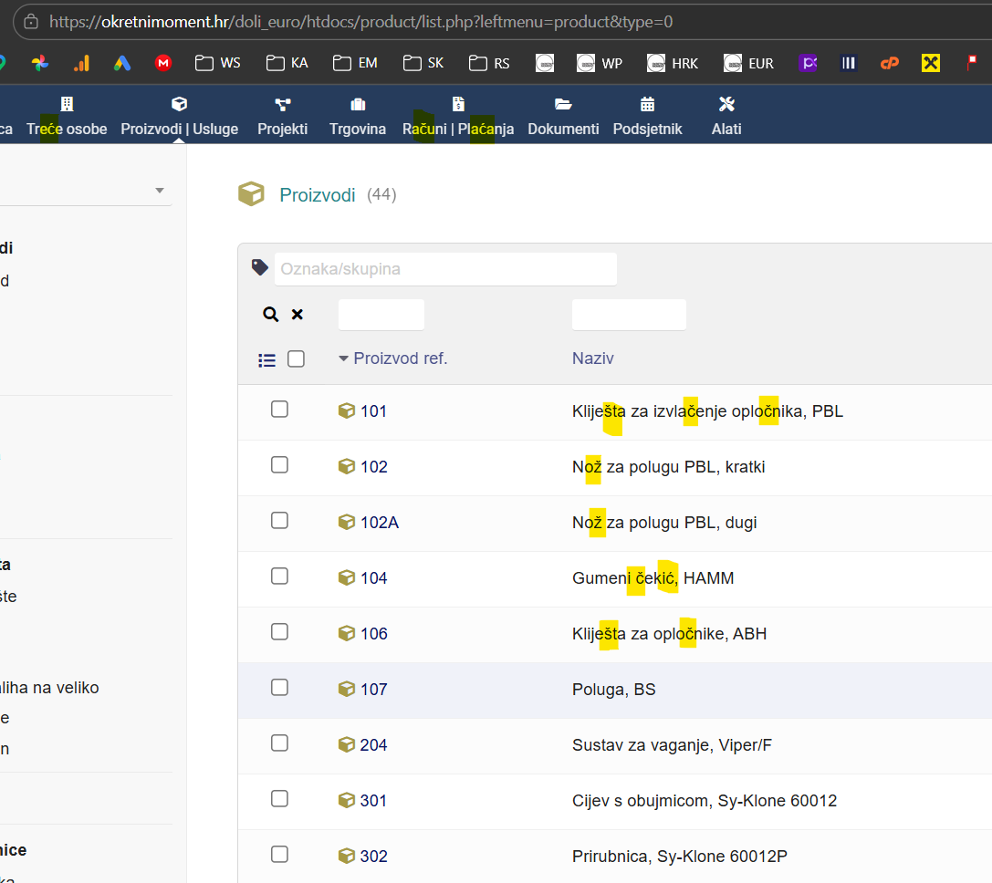Open Alati tools menu icon
Image resolution: width=992 pixels, height=883 pixels.
726,104
